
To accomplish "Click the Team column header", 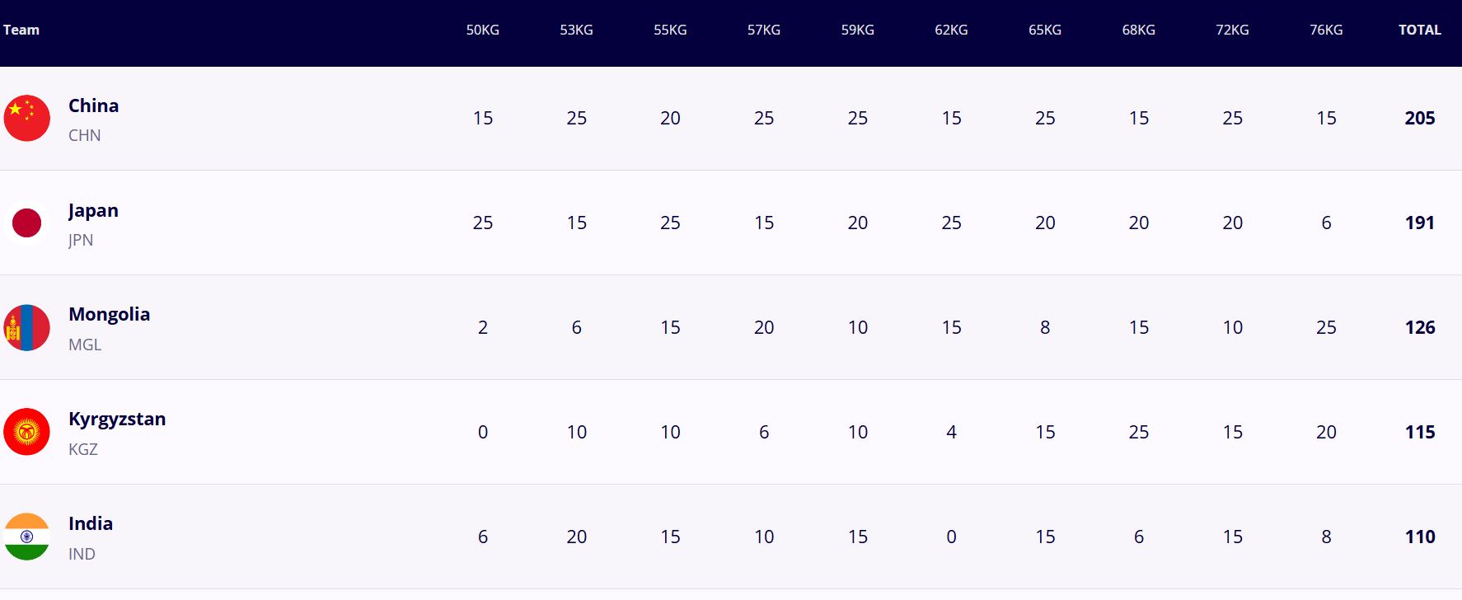I will click(21, 30).
